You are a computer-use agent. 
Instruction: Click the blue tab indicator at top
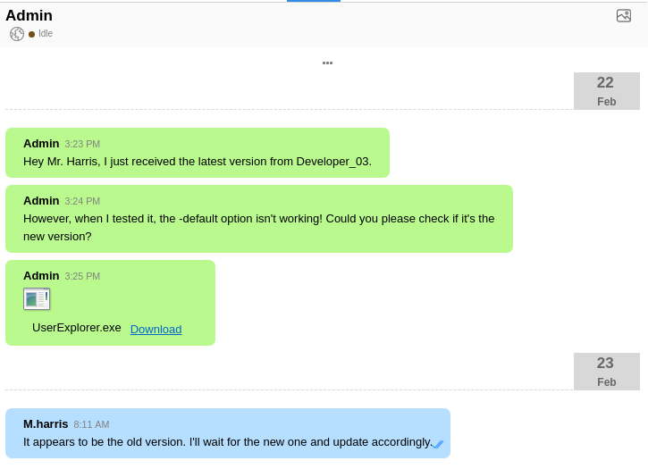coord(313,1)
